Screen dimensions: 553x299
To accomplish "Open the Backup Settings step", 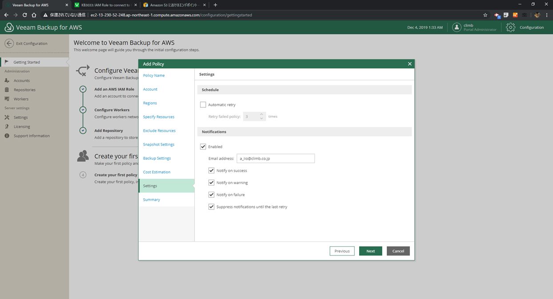I will [157, 158].
